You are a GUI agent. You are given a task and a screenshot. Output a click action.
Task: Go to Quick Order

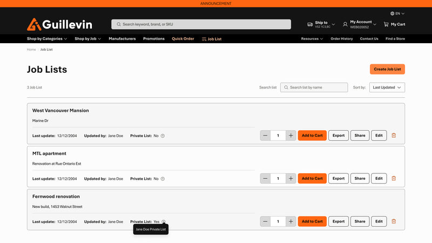click(x=183, y=39)
